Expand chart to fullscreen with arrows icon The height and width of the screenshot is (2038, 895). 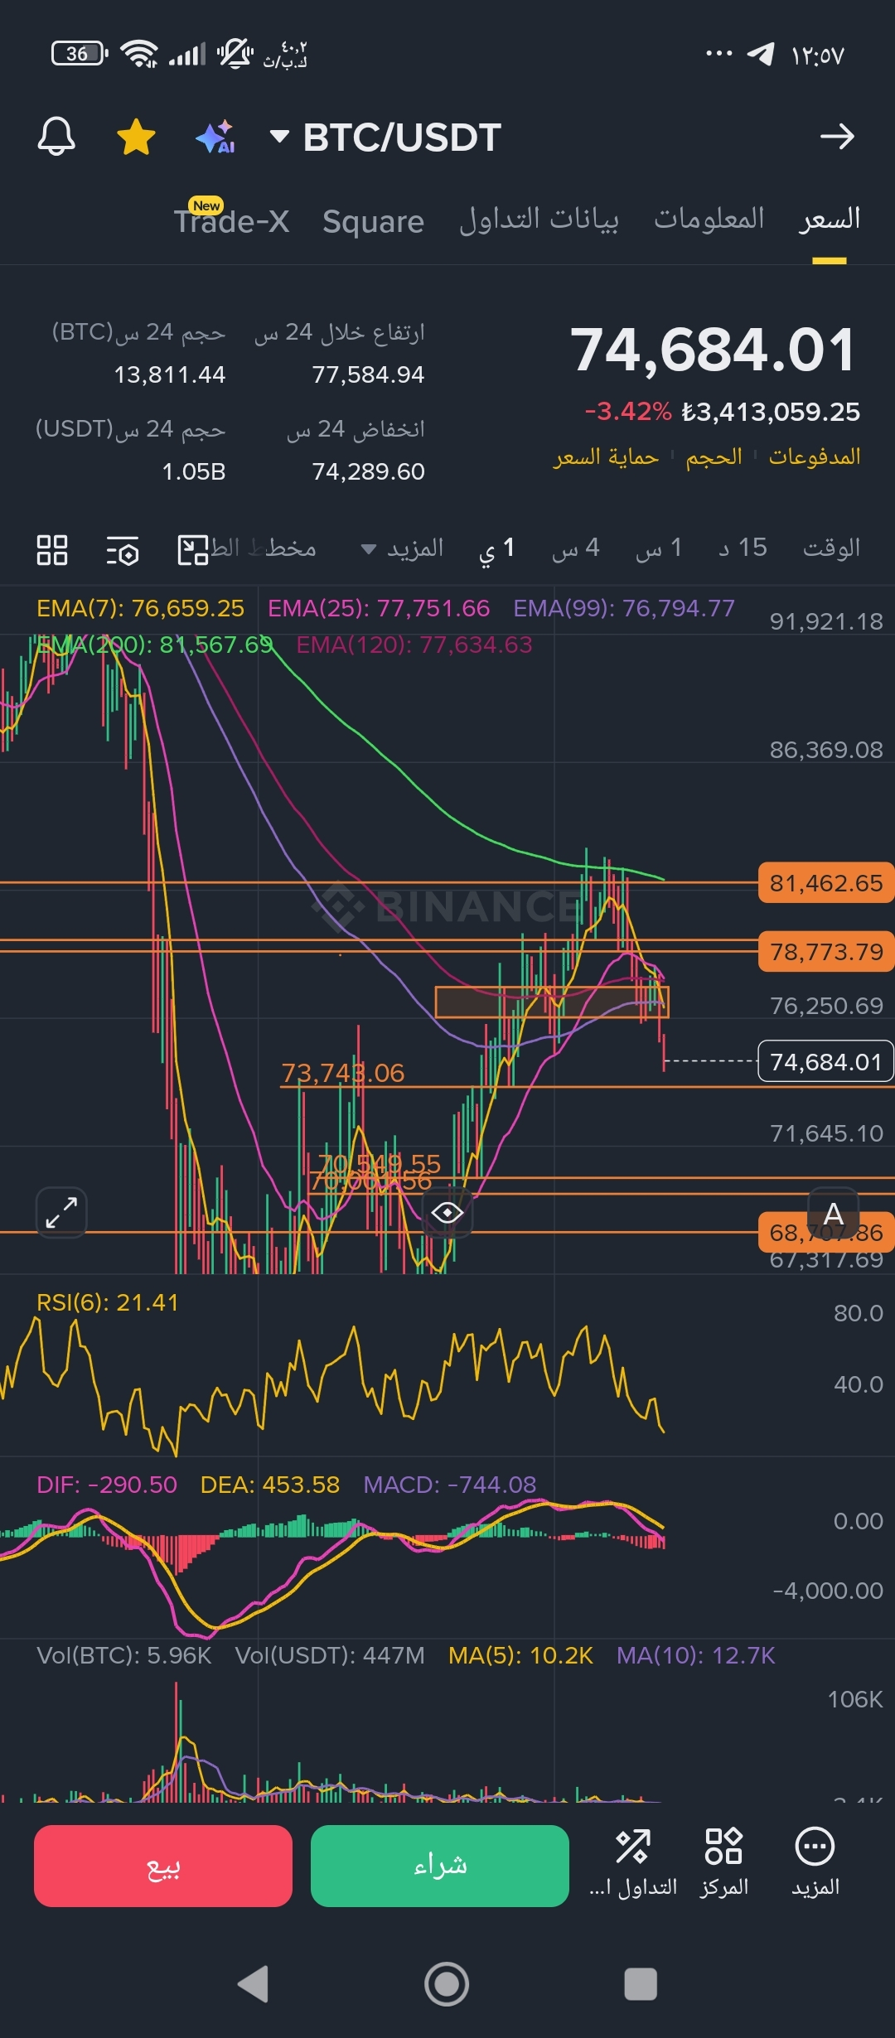(x=61, y=1213)
